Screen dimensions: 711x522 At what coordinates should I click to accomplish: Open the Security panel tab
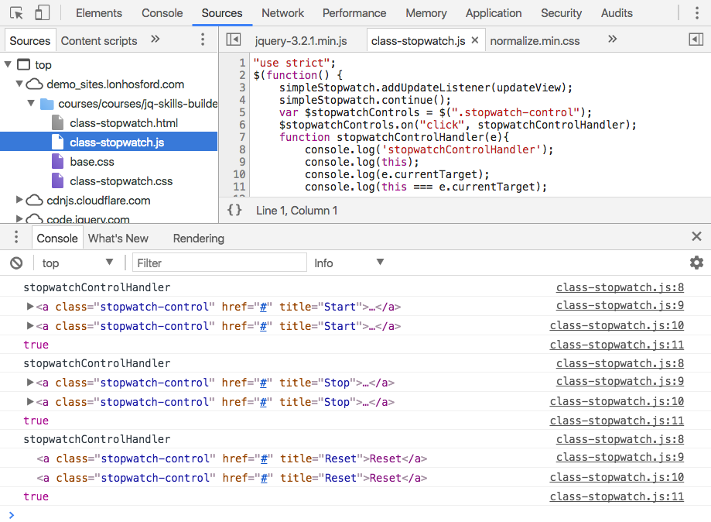[x=561, y=13]
